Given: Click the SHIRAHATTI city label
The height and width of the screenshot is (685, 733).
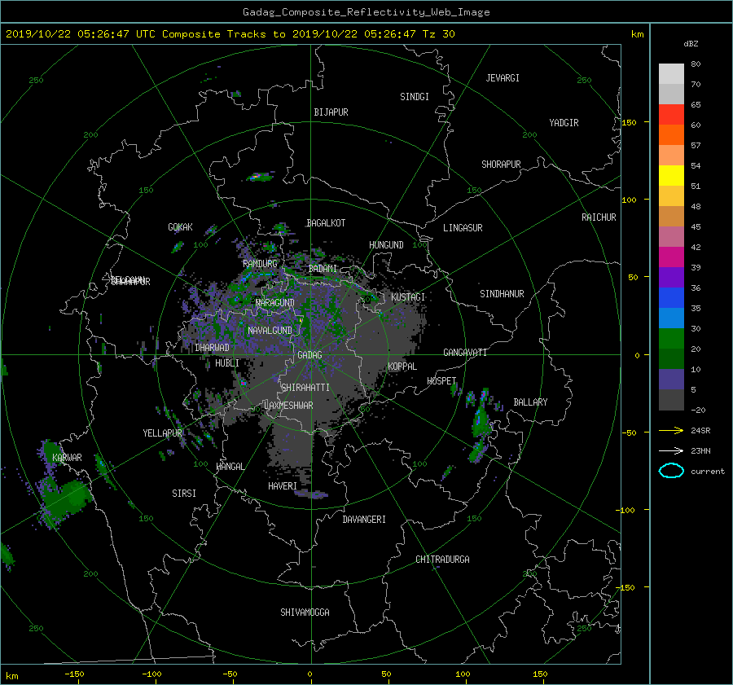Looking at the screenshot, I should [305, 388].
